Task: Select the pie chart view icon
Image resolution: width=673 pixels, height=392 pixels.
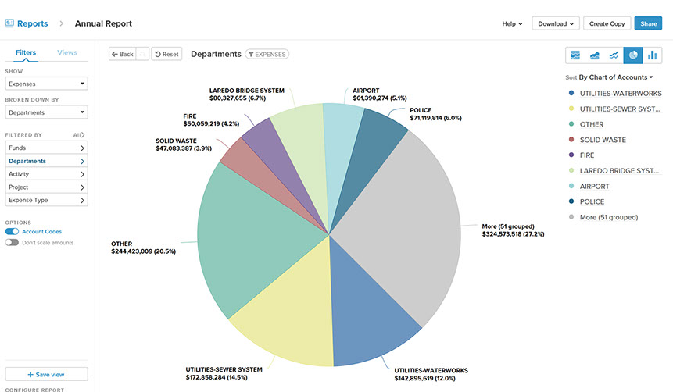Action: [633, 55]
